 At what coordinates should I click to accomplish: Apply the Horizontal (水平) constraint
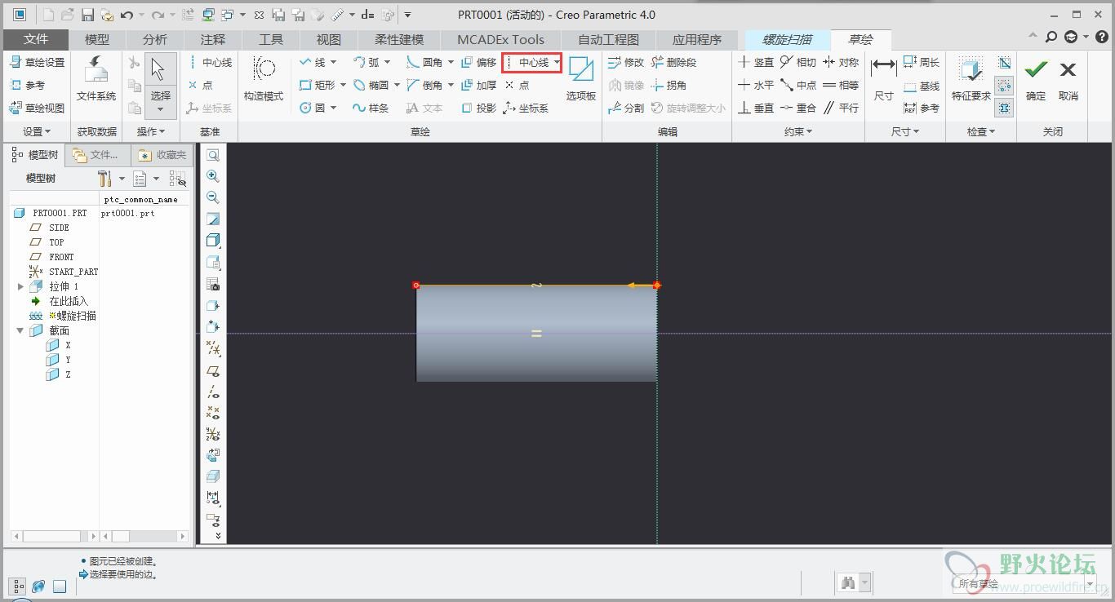click(x=756, y=85)
